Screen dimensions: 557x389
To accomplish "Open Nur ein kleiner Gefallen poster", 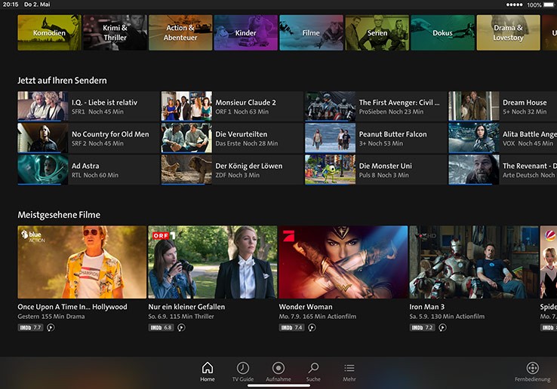I will coord(213,262).
